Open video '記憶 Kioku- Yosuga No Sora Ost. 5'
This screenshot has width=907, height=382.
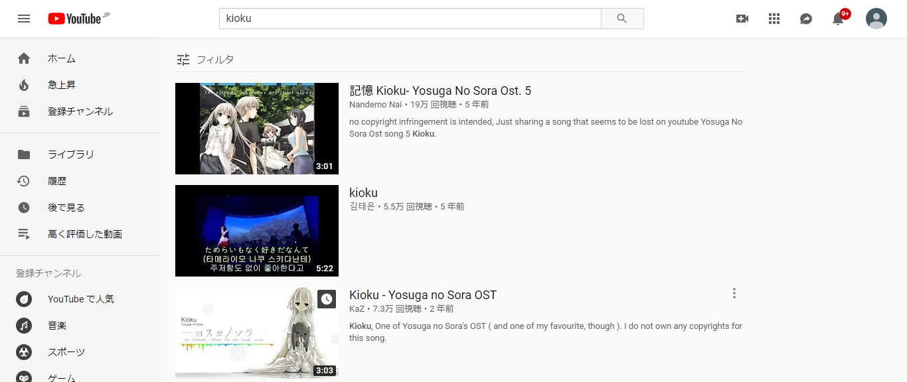click(440, 91)
